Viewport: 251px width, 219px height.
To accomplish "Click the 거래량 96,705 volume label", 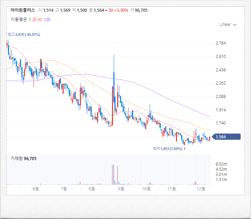I will (x=24, y=158).
